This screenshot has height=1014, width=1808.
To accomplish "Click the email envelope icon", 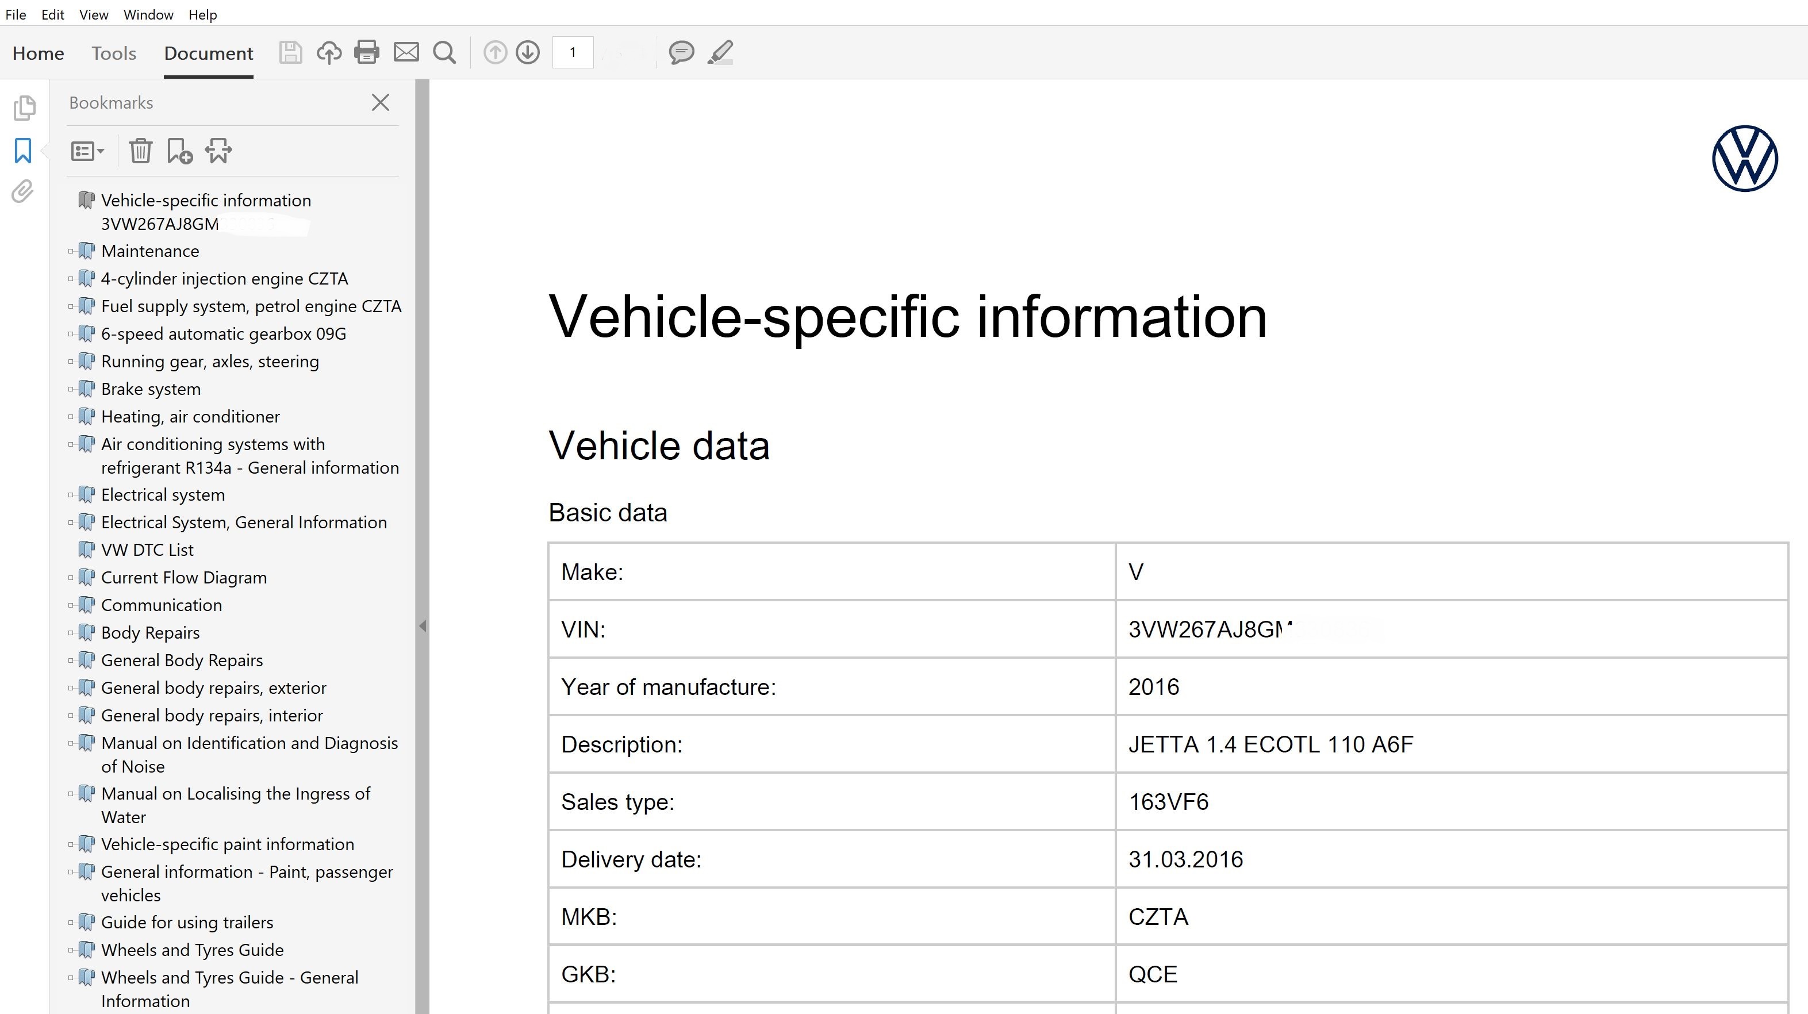I will (406, 53).
